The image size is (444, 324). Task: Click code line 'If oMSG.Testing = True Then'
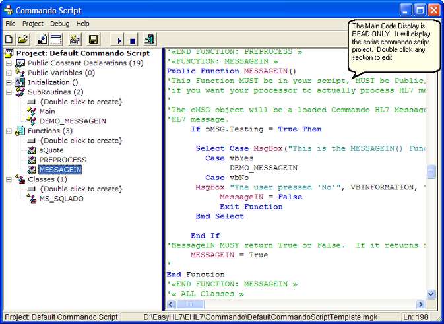(x=256, y=129)
